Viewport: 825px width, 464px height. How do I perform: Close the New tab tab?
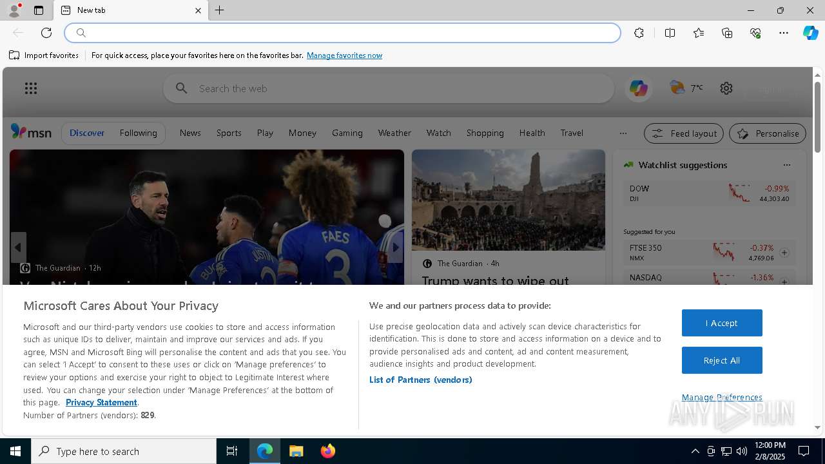click(198, 10)
